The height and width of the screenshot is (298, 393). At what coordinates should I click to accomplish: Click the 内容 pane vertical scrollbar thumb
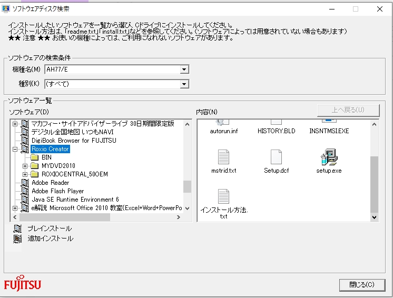click(374, 185)
